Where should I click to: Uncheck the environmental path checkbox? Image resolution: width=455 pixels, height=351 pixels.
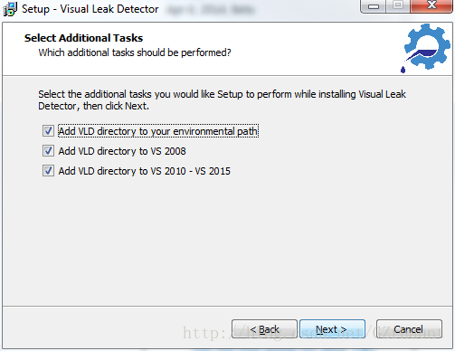(x=48, y=131)
